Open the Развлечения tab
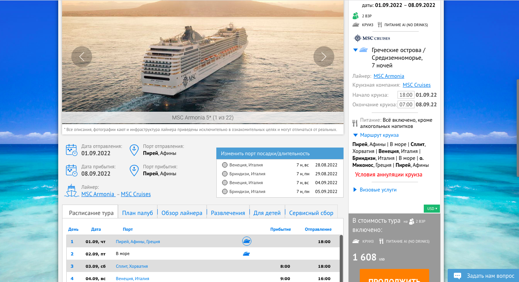The image size is (519, 282). (228, 213)
